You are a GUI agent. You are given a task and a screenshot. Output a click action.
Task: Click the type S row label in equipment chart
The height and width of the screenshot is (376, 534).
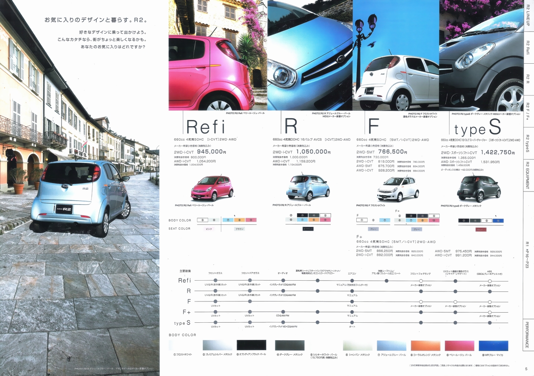[183, 323]
